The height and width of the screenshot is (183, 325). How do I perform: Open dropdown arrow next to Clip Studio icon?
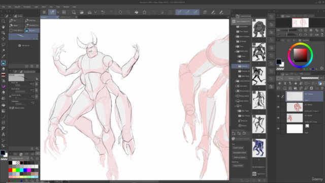pos(58,12)
